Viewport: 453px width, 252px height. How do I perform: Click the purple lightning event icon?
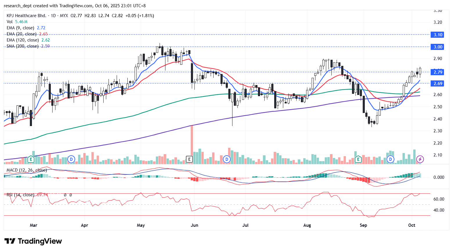pyautogui.click(x=420, y=159)
